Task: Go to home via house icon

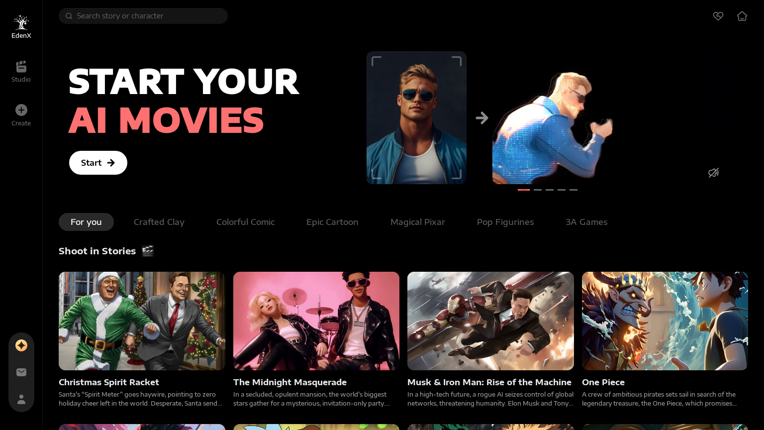Action: coord(742,16)
